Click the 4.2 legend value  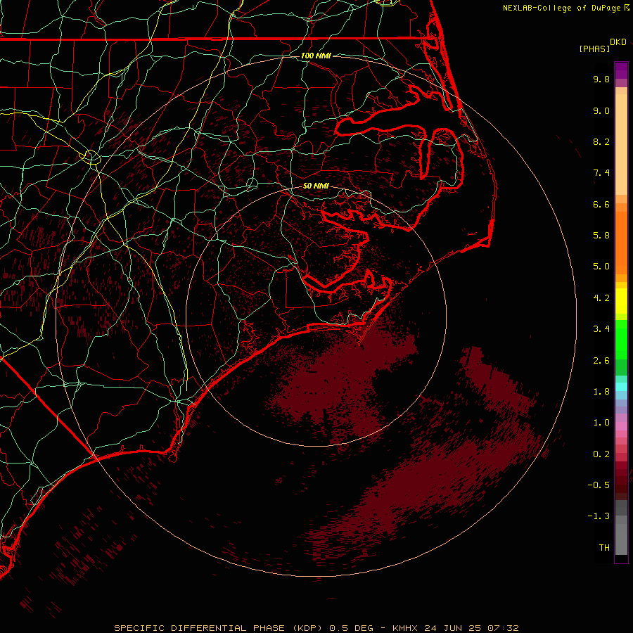pyautogui.click(x=601, y=298)
